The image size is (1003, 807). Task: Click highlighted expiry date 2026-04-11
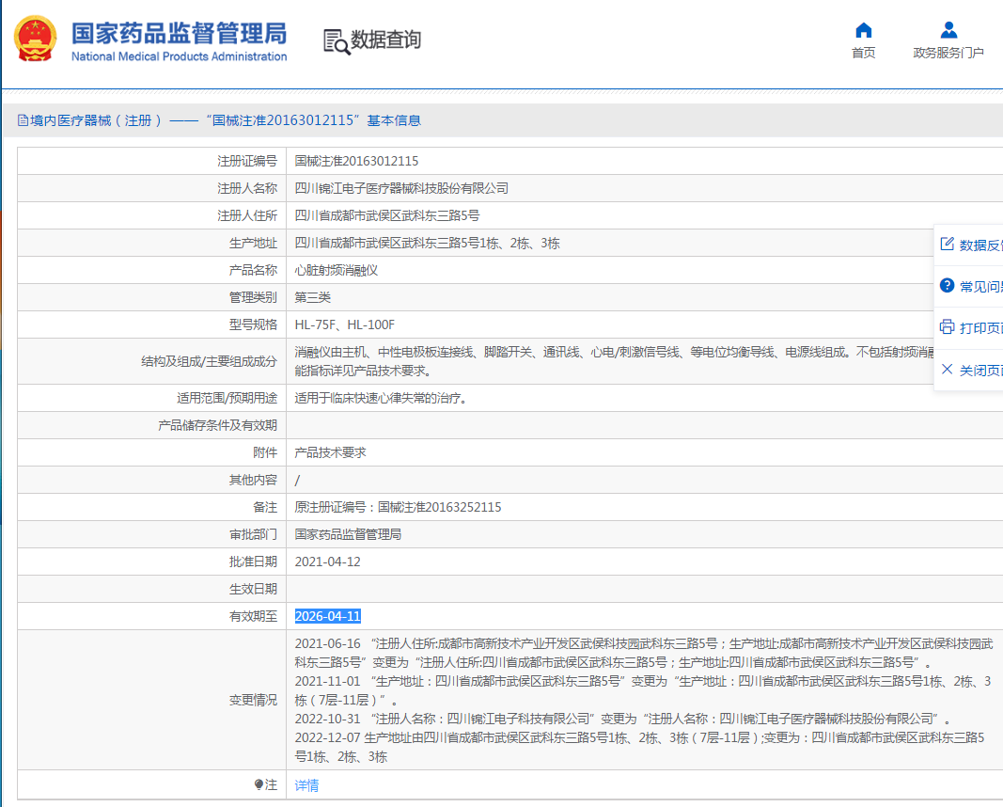327,616
